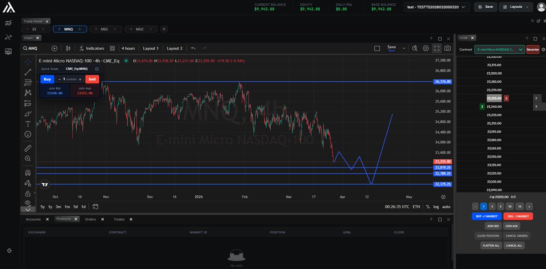Open the DOM Contract dropdown
546x269 pixels.
pos(500,49)
